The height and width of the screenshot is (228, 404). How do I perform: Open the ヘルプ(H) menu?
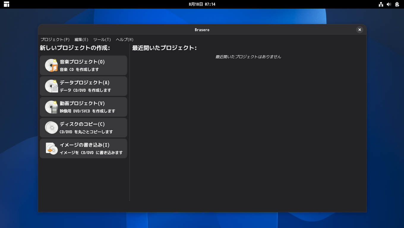point(125,39)
